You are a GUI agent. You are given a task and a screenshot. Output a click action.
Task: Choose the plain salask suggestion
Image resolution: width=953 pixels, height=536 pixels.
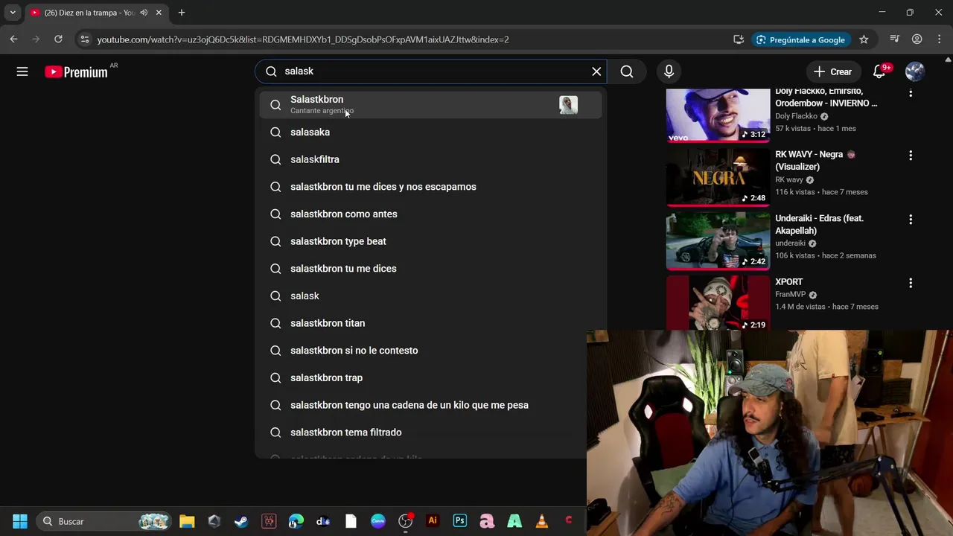point(430,296)
